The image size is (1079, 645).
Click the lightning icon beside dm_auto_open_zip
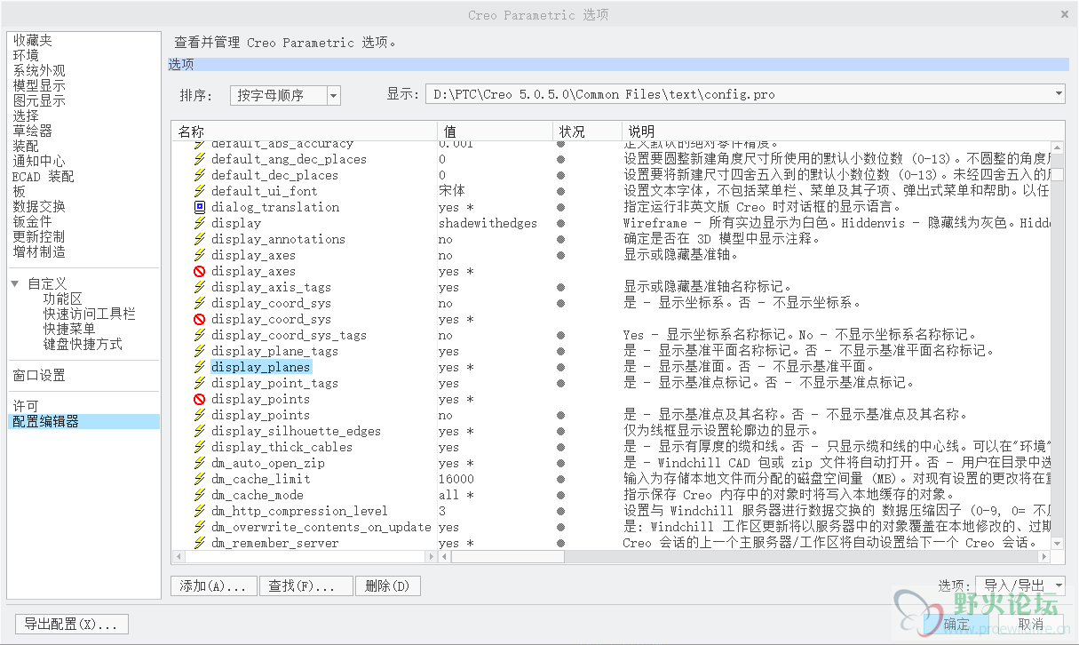tap(200, 463)
